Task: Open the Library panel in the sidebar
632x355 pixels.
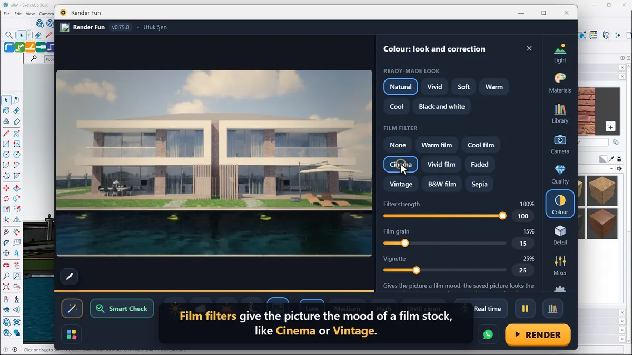Action: [x=560, y=114]
